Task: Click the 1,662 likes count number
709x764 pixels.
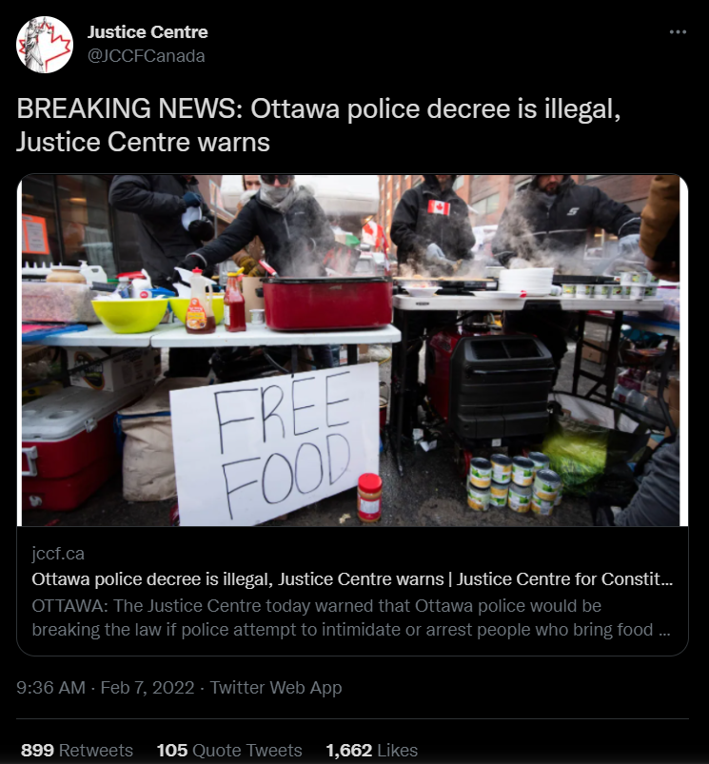Action: click(x=349, y=750)
